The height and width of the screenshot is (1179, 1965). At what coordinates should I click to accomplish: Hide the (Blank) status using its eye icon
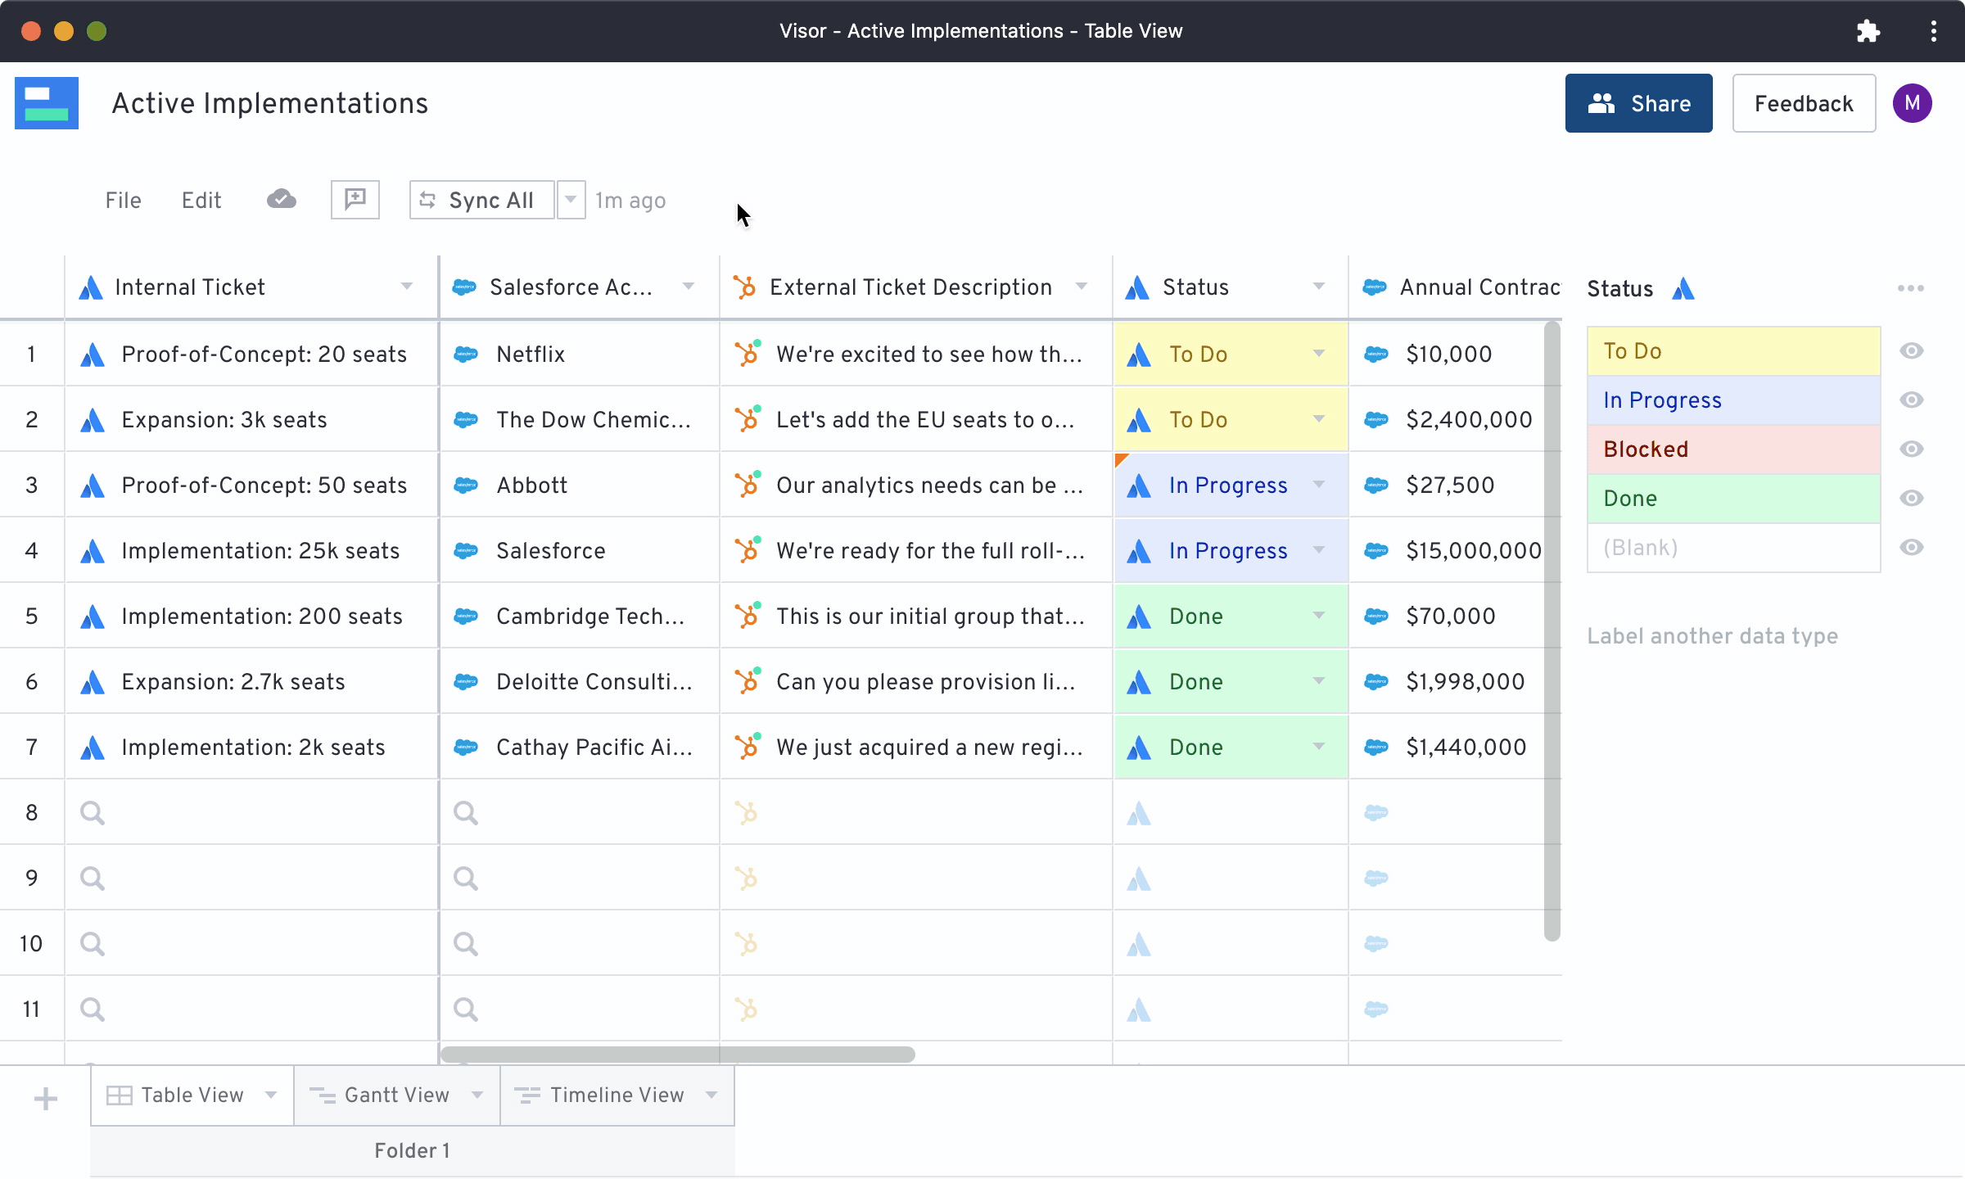pyautogui.click(x=1913, y=547)
